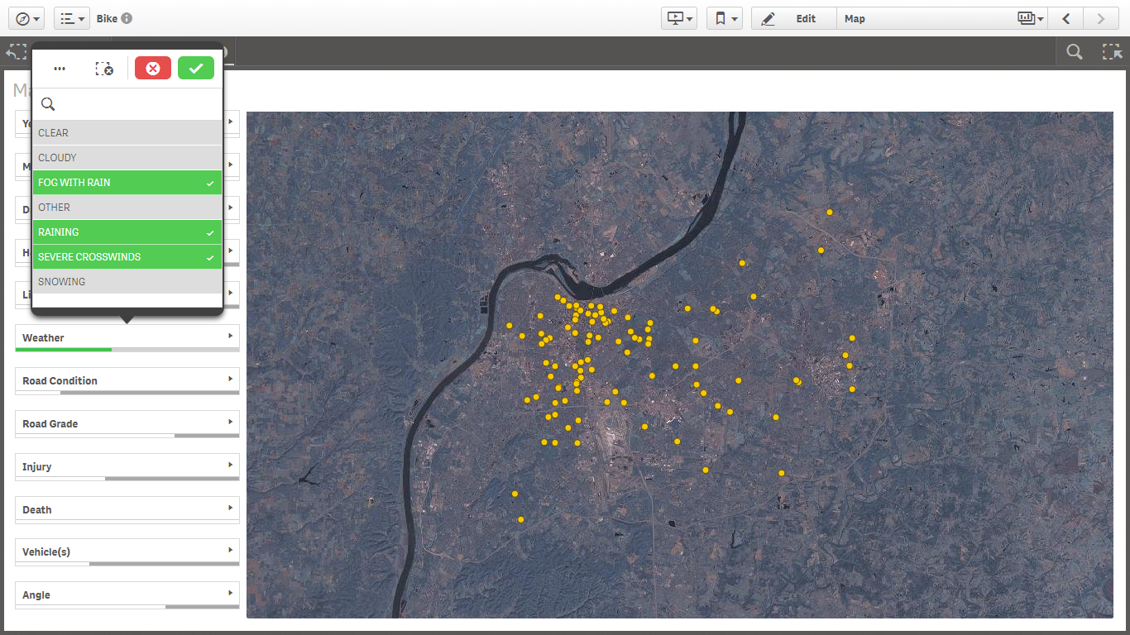Deselect FOG WITH RAIN weather value

(127, 183)
